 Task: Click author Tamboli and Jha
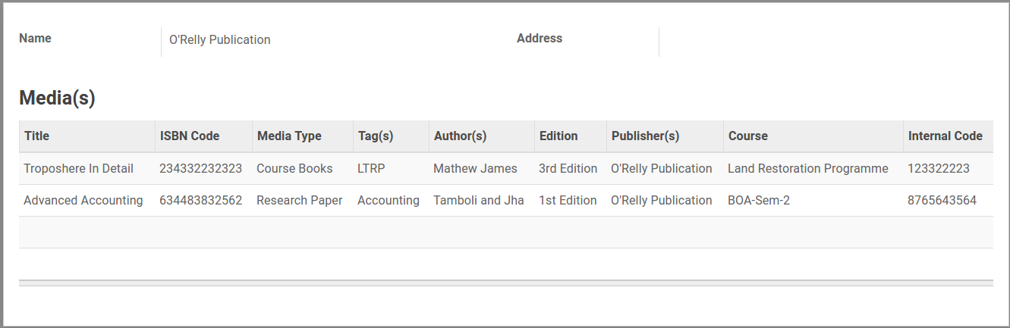[479, 200]
